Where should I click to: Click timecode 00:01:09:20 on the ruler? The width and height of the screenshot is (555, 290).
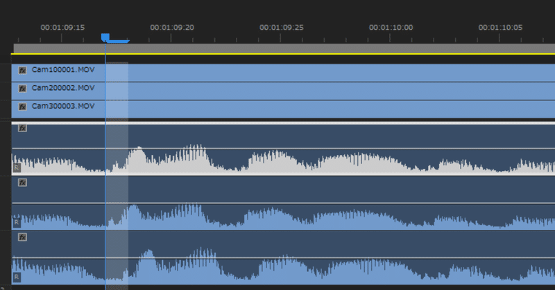(172, 28)
